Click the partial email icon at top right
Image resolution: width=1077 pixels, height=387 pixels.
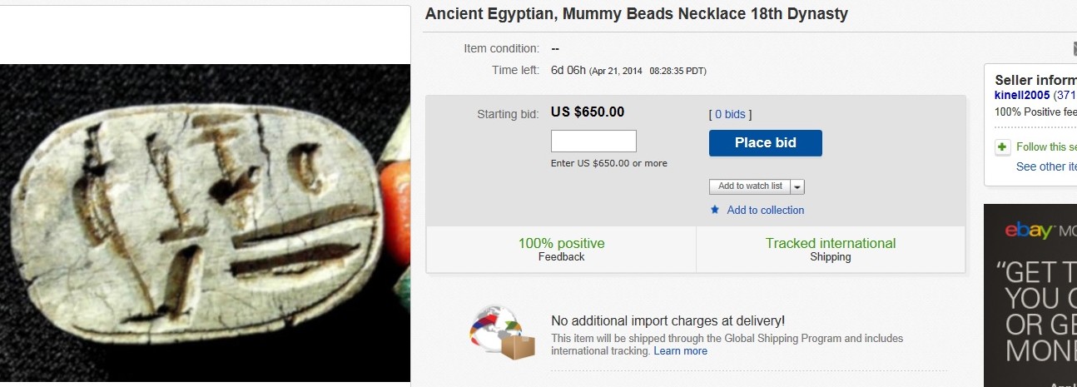pos(1074,50)
